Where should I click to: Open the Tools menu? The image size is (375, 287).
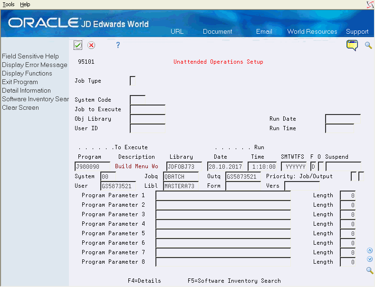[x=9, y=4]
